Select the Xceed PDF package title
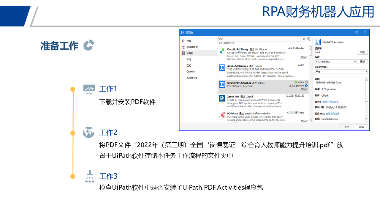 tap(233, 97)
